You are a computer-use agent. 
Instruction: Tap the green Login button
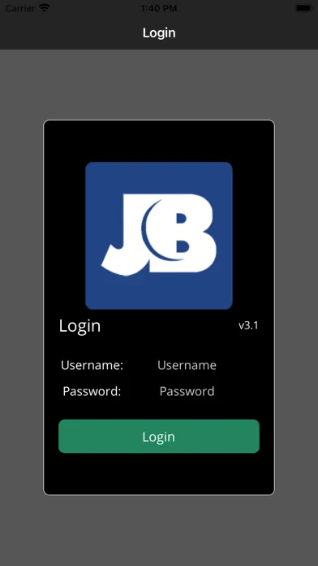coord(159,436)
